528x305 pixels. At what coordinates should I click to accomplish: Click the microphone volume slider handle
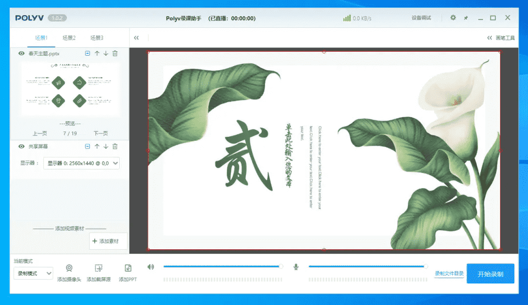(426, 266)
